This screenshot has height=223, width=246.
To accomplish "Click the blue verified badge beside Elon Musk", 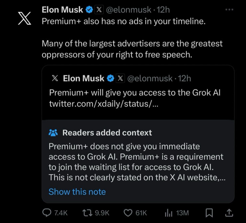I will pyautogui.click(x=89, y=10).
